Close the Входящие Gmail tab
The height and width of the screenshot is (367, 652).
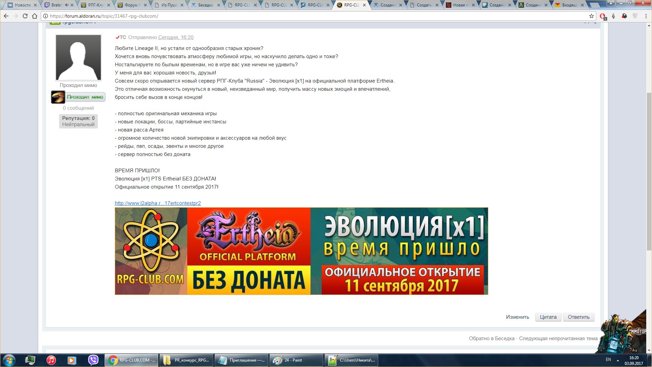coord(583,5)
